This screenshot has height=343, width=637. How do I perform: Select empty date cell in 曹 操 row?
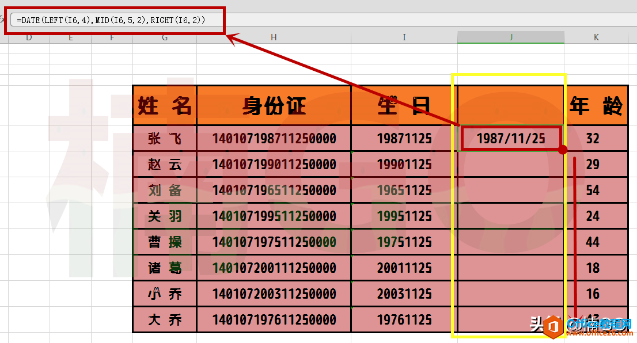pyautogui.click(x=511, y=242)
